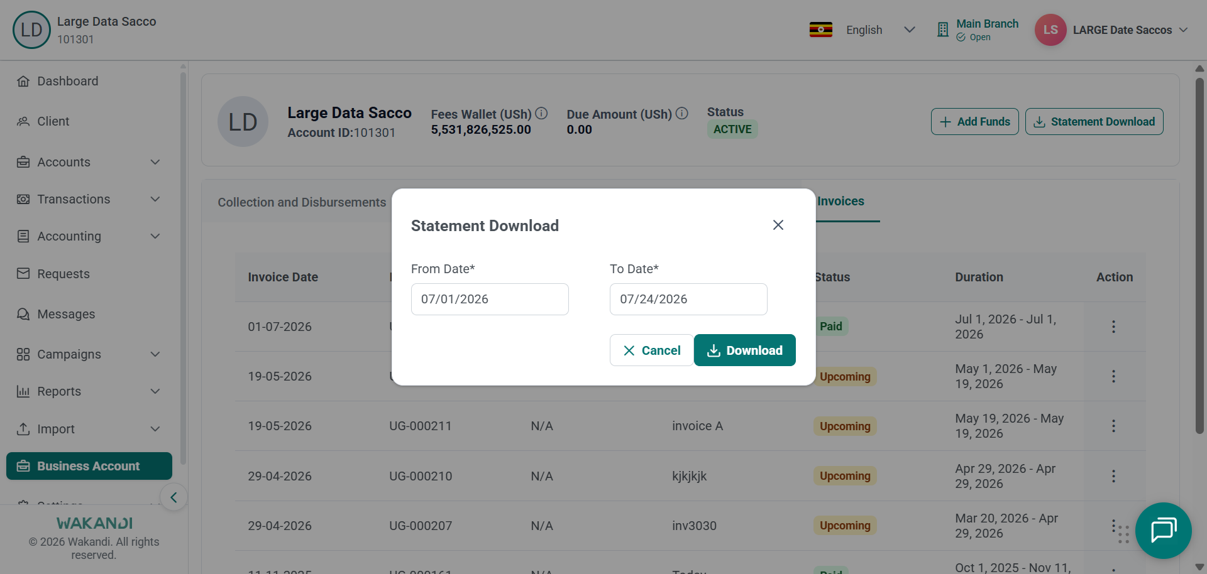The image size is (1207, 574).
Task: Click the Invoice Date column header
Action: [283, 277]
